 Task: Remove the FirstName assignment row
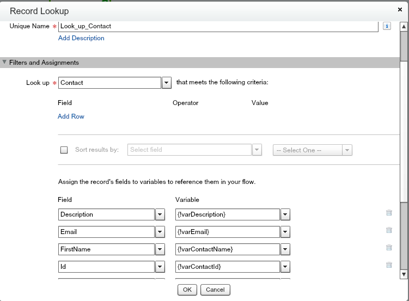[389, 248]
